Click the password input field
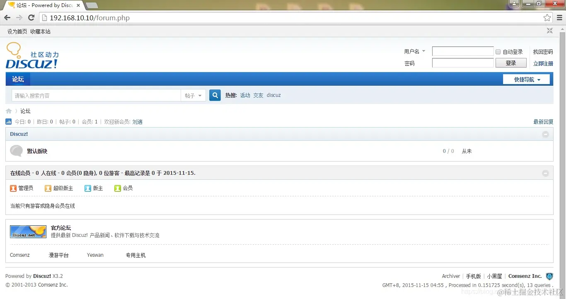The height and width of the screenshot is (299, 566). [463, 63]
